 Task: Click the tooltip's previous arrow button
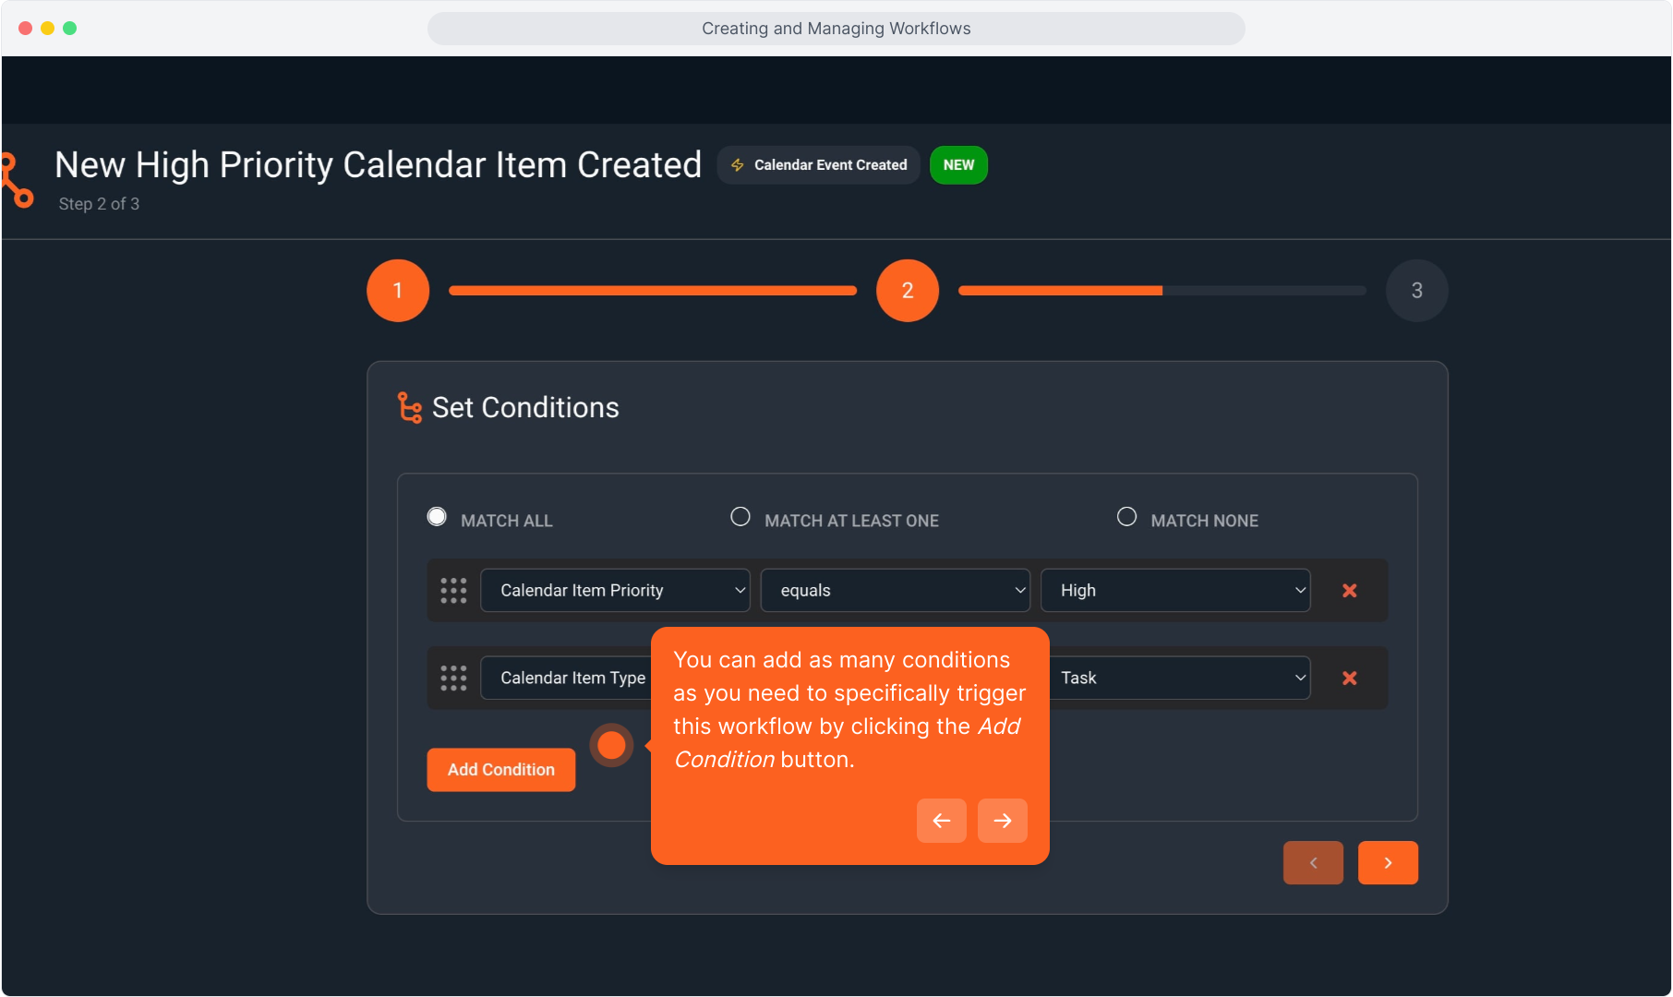tap(941, 821)
